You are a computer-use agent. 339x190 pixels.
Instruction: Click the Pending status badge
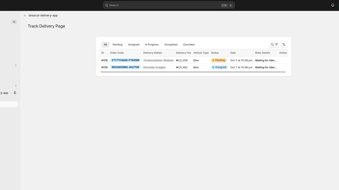click(x=219, y=60)
